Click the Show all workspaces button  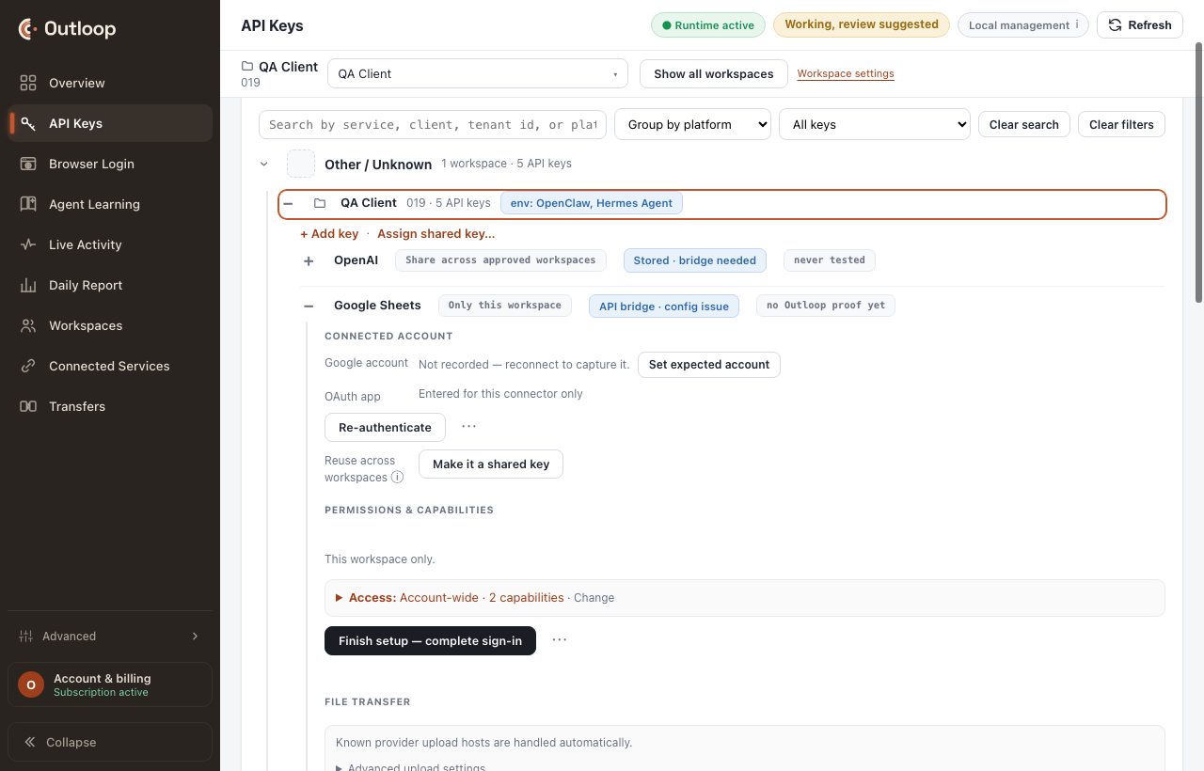pyautogui.click(x=714, y=73)
